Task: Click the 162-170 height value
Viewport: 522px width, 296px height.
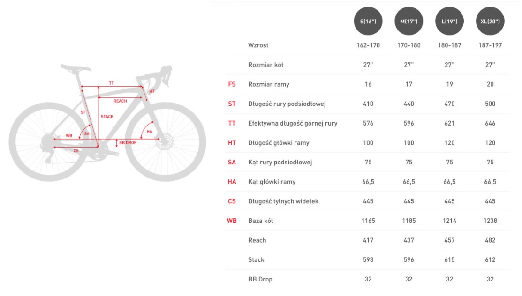Action: coord(368,45)
